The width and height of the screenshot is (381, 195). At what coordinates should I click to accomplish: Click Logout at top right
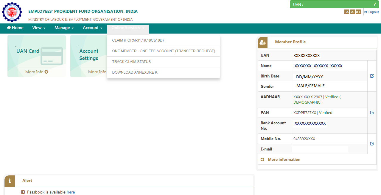371,12
